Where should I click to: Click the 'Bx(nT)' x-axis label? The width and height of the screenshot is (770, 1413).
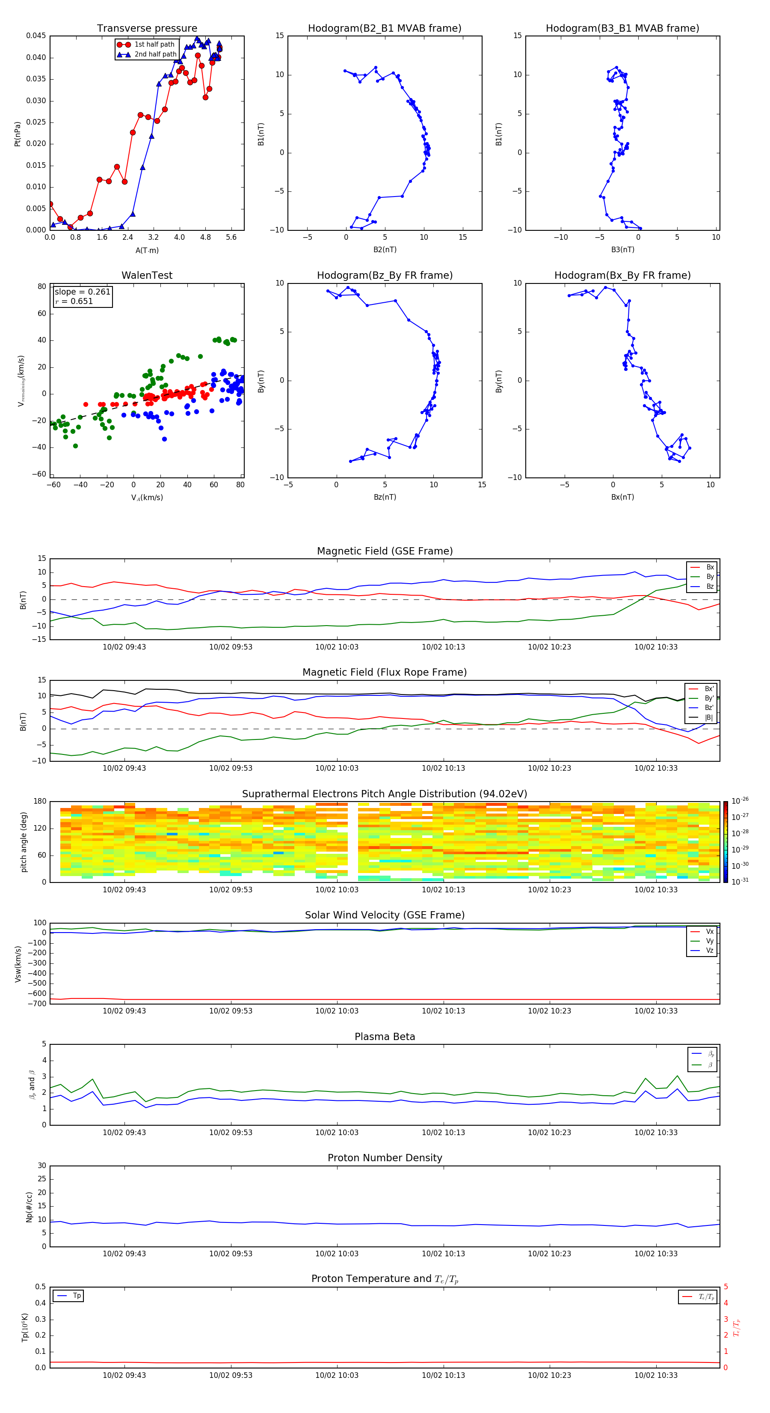click(622, 498)
